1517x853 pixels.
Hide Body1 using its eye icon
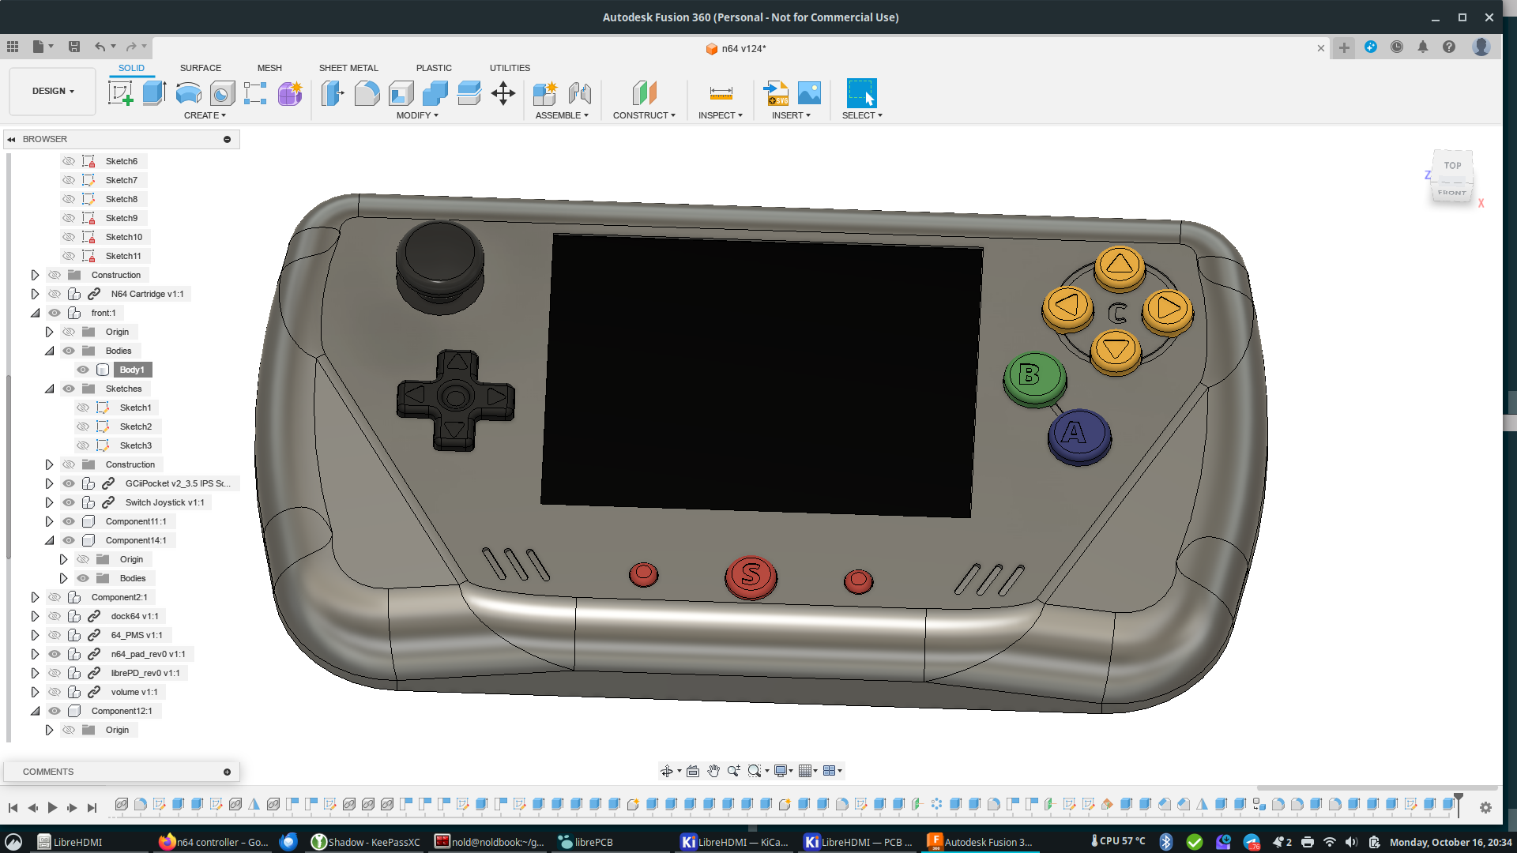[x=83, y=370]
